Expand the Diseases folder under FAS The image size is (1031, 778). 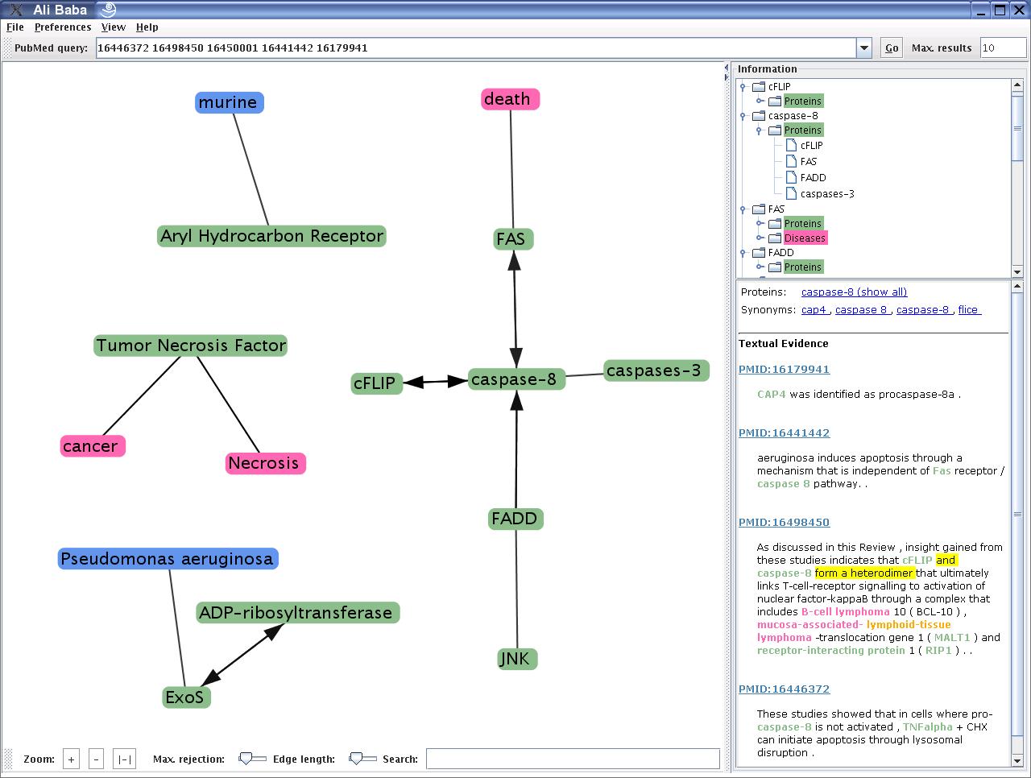coord(760,238)
